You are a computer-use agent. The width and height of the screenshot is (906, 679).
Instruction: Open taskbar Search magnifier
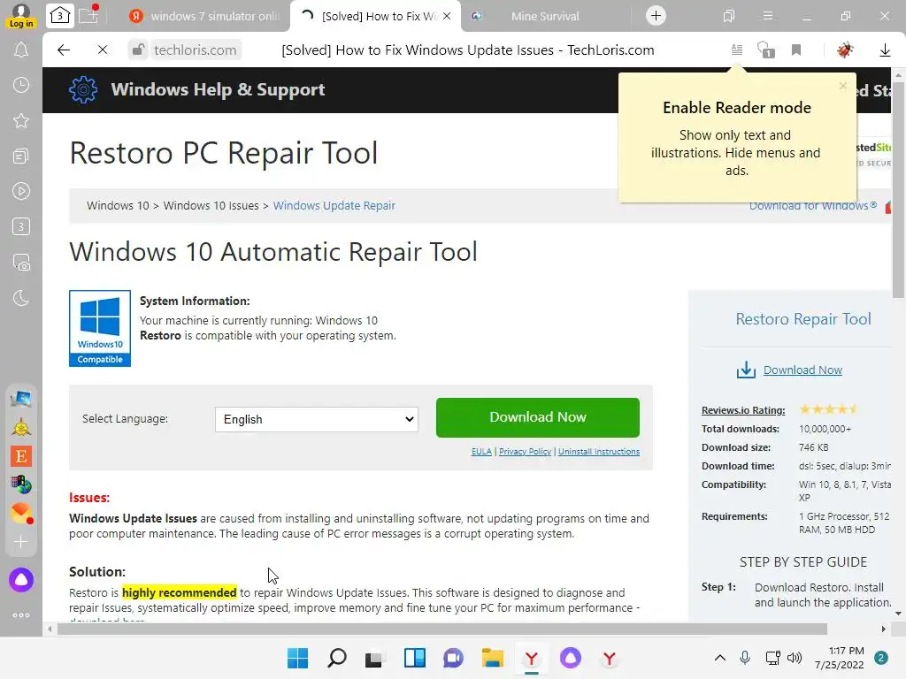click(x=337, y=658)
